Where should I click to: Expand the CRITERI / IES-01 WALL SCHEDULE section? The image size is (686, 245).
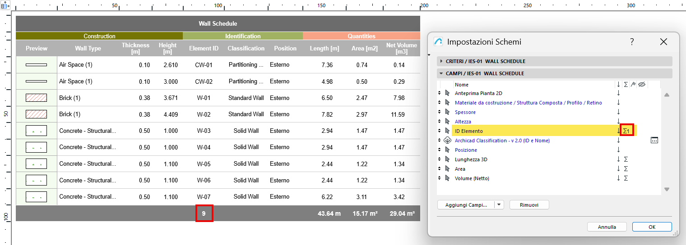[x=441, y=61]
